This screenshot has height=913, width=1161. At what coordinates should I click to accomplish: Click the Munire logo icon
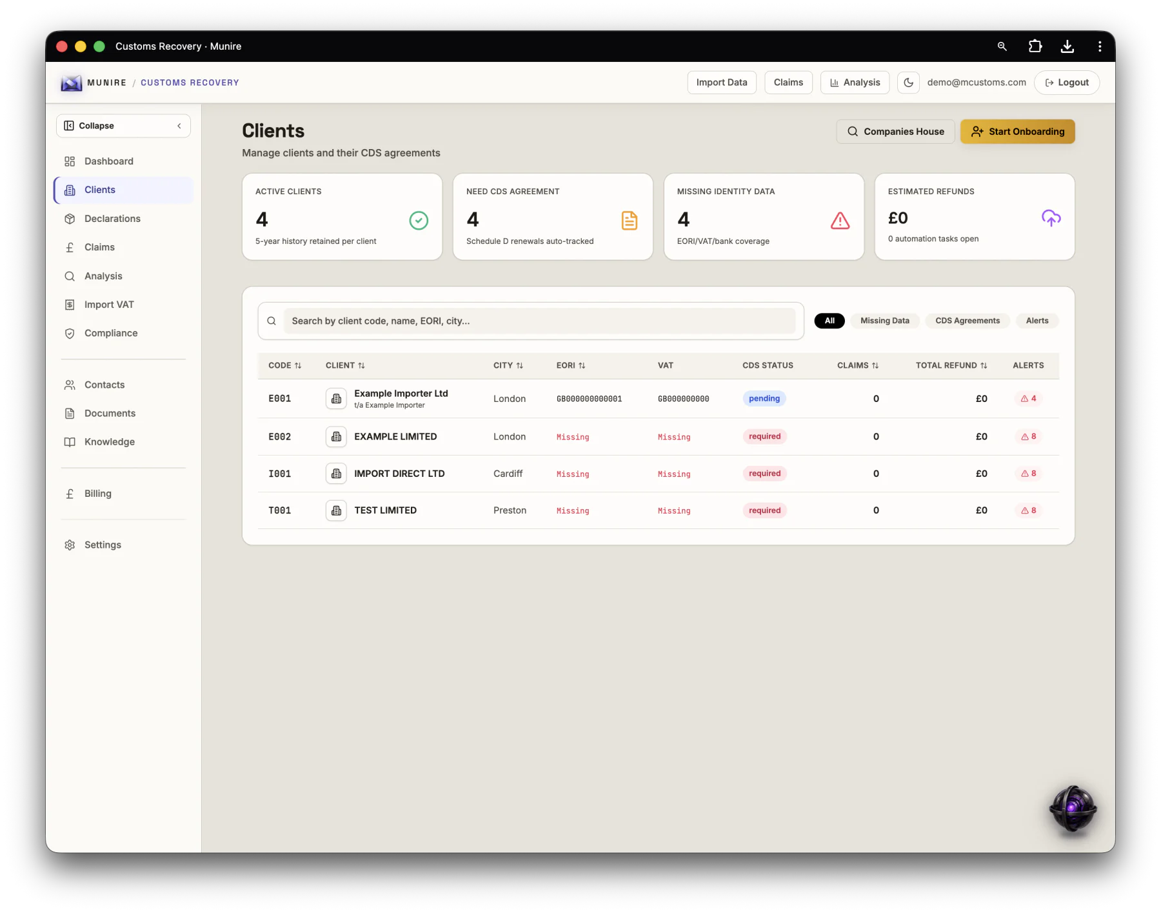[71, 83]
